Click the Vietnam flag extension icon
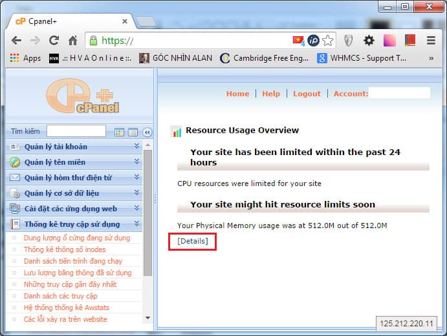Viewport: 447px width, 336px height. point(298,41)
